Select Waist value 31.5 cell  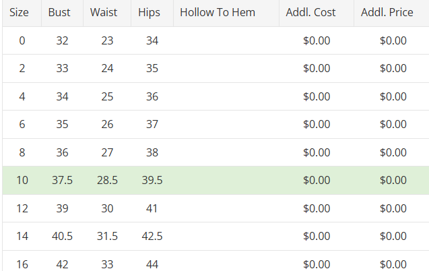click(x=107, y=237)
